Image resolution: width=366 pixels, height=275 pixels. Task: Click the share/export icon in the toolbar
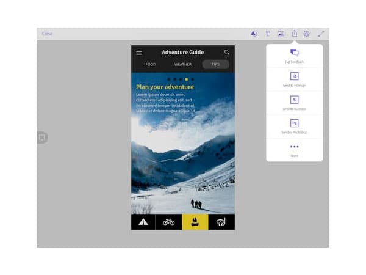tap(294, 34)
